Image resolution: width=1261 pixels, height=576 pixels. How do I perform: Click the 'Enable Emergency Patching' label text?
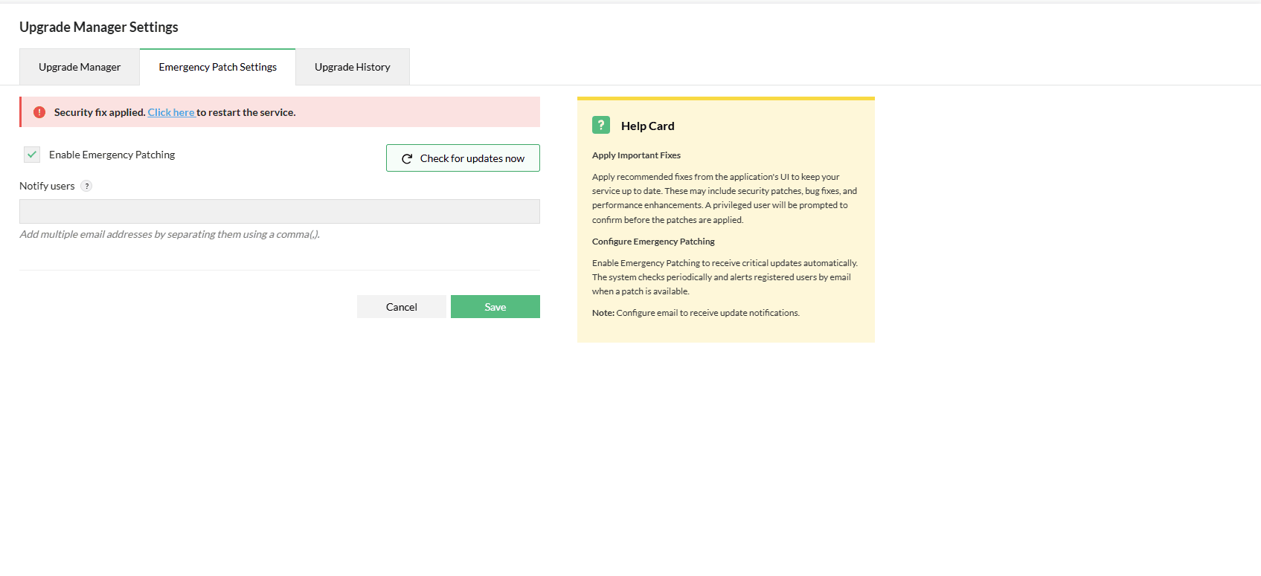click(112, 155)
